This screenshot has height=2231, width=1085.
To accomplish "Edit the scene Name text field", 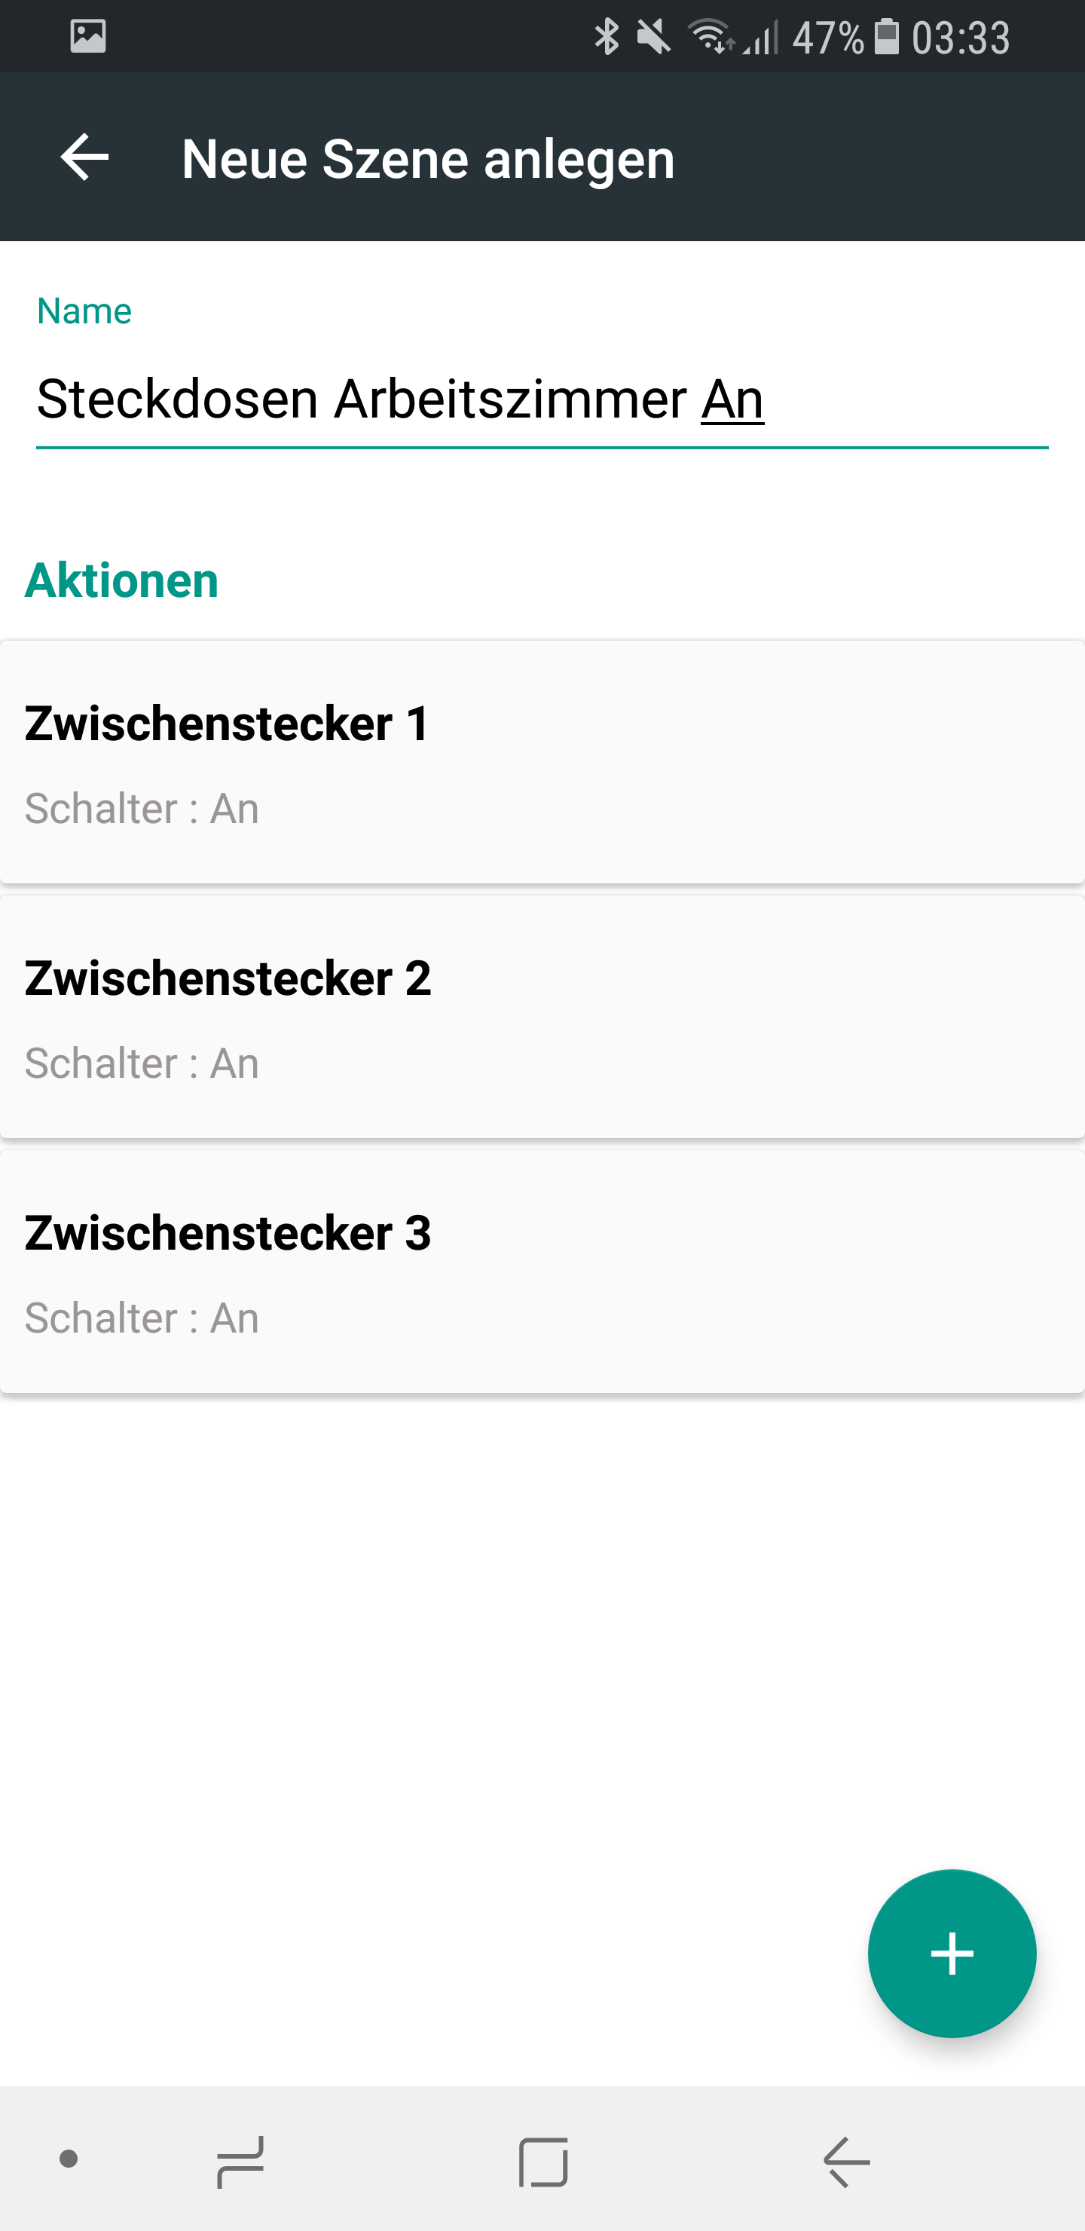I will [541, 400].
